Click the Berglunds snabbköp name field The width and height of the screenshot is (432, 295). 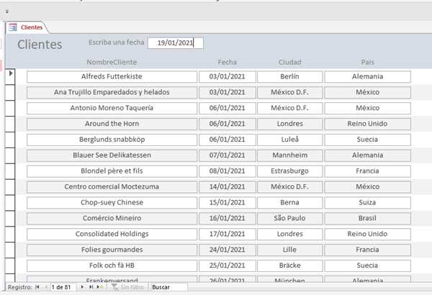click(112, 140)
